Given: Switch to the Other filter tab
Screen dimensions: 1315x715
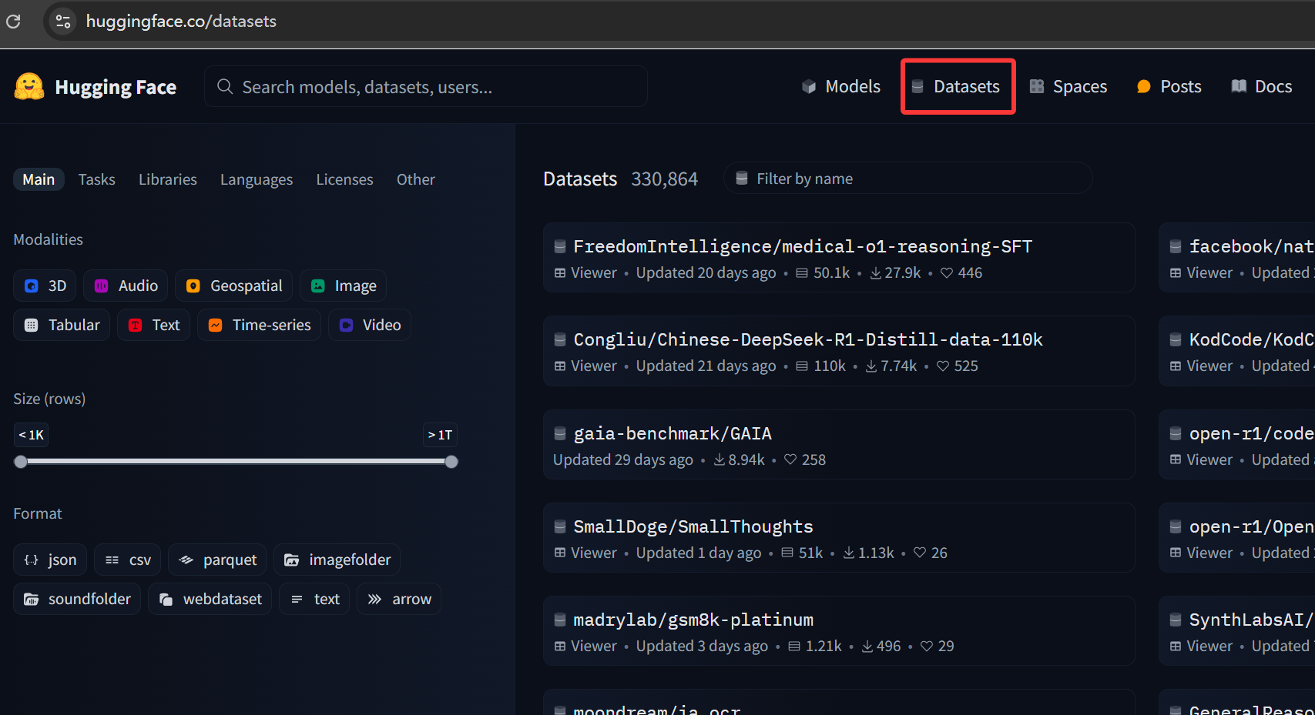Looking at the screenshot, I should (416, 179).
